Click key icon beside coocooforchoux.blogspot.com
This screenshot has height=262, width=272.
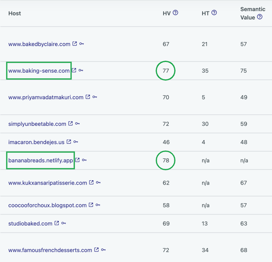coord(98,205)
